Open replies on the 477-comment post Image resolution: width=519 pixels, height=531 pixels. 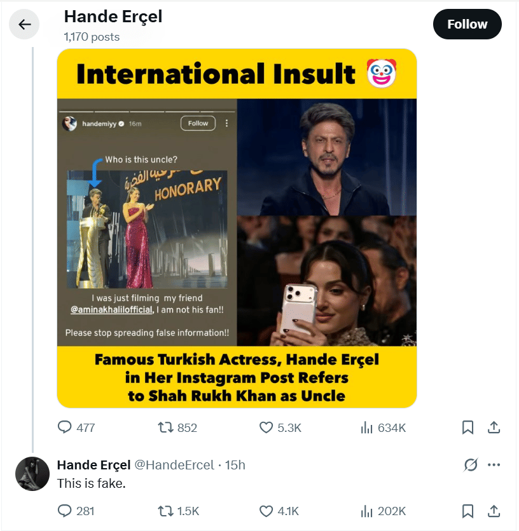pyautogui.click(x=76, y=427)
